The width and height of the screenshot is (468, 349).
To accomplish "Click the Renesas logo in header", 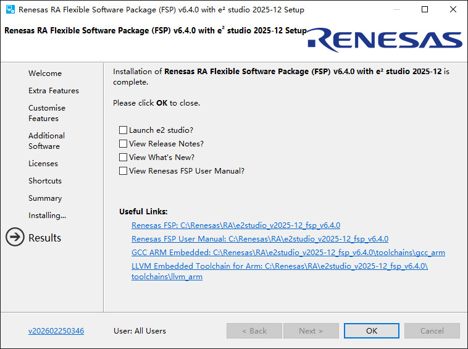I will coord(385,40).
